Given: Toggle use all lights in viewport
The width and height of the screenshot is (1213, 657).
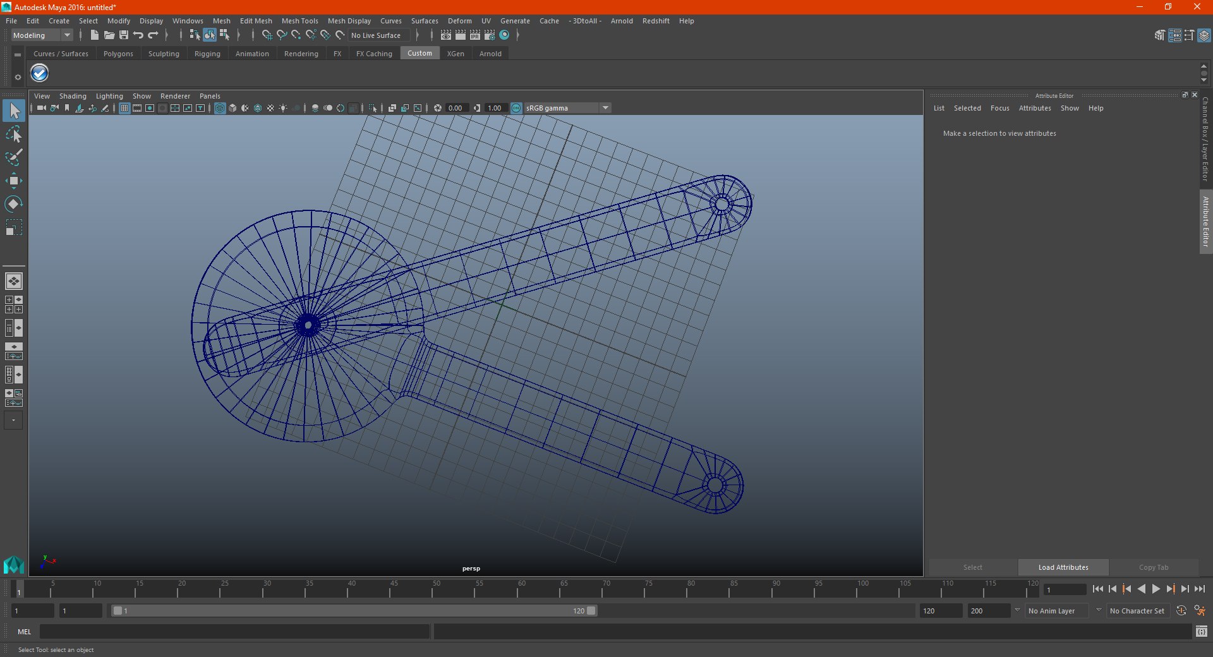Looking at the screenshot, I should (x=283, y=108).
